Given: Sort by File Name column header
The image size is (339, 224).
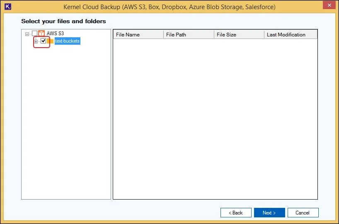Looking at the screenshot, I should click(138, 34).
